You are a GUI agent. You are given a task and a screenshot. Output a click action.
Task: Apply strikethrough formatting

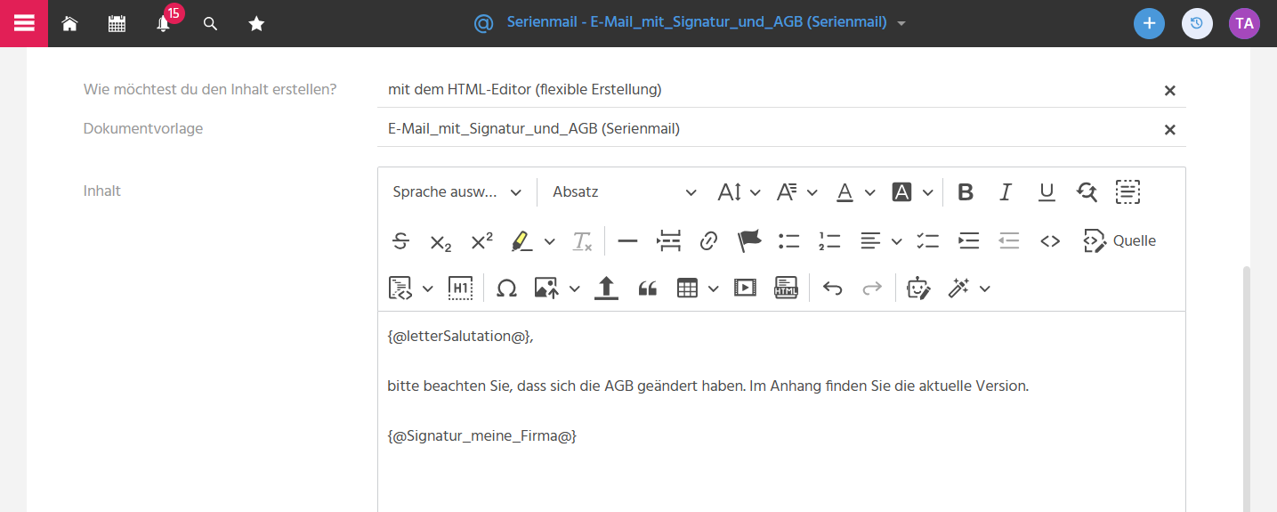pos(400,240)
